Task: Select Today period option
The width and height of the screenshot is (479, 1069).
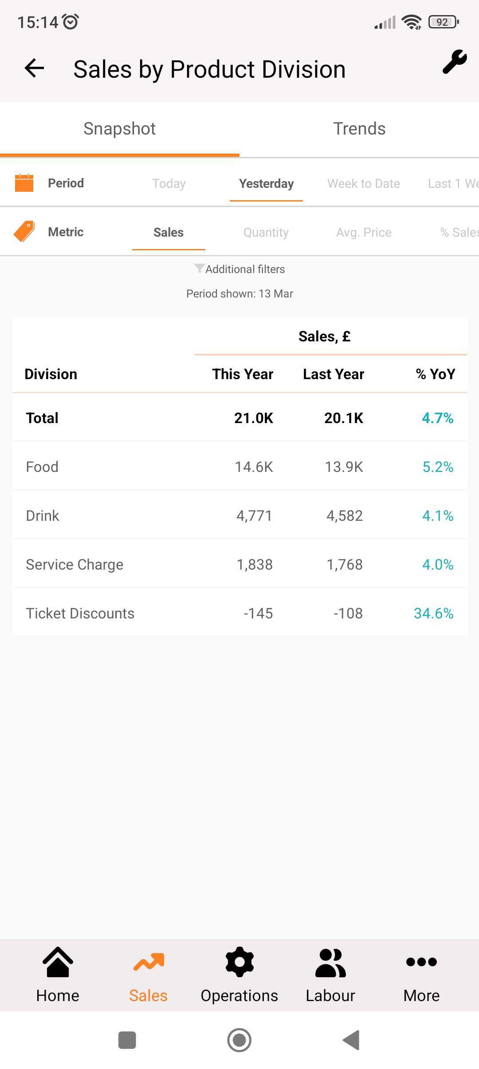Action: 169,183
